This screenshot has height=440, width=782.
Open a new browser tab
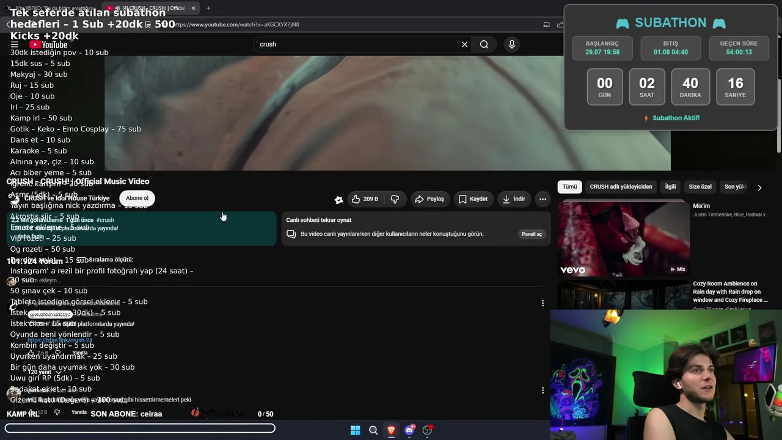tap(208, 8)
